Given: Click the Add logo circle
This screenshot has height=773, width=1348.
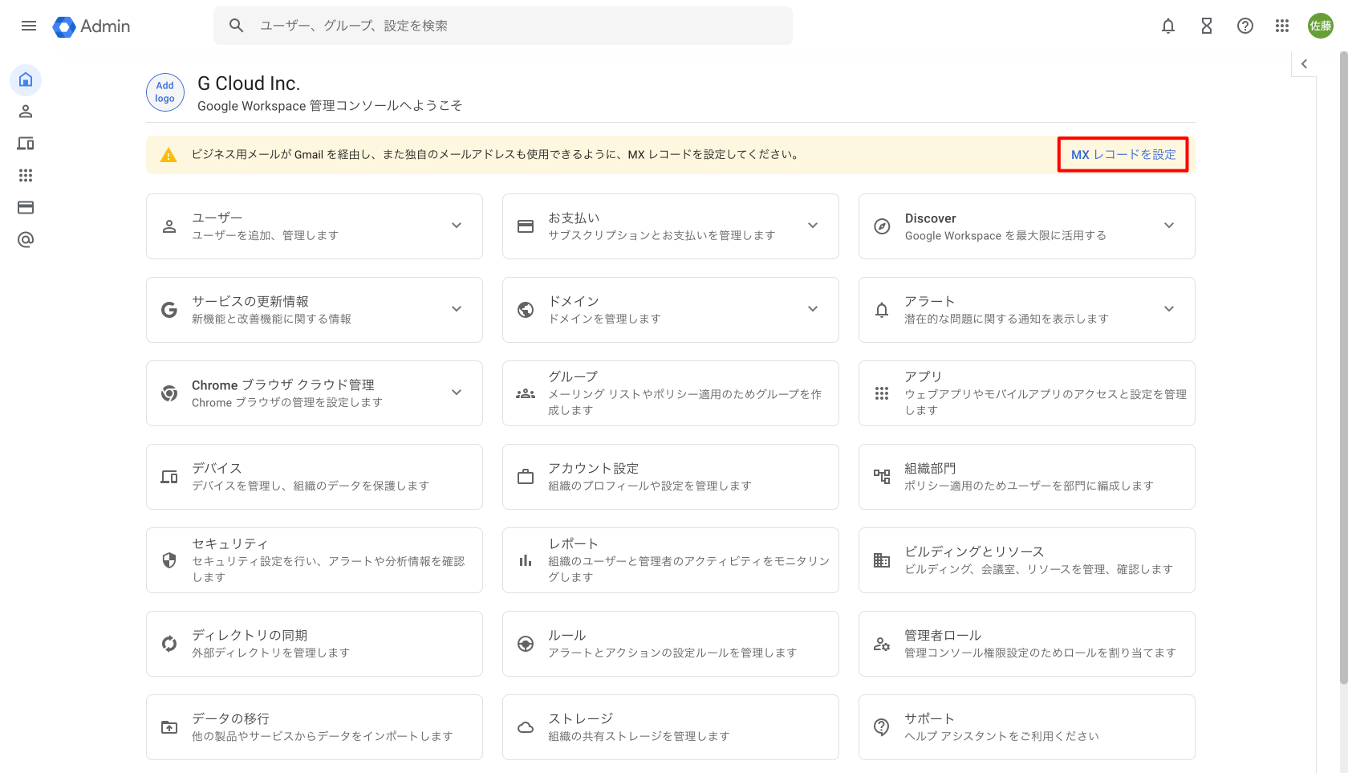Looking at the screenshot, I should click(x=165, y=92).
